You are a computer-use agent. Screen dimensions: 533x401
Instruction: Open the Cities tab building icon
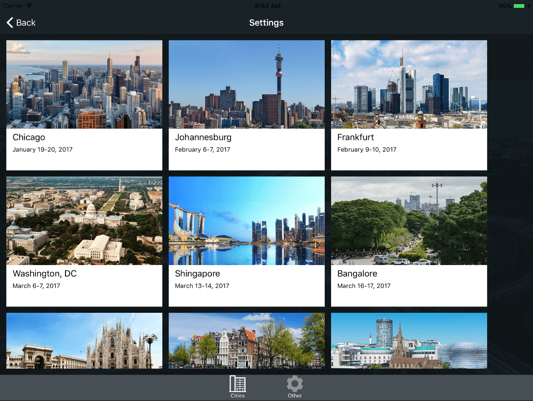237,384
